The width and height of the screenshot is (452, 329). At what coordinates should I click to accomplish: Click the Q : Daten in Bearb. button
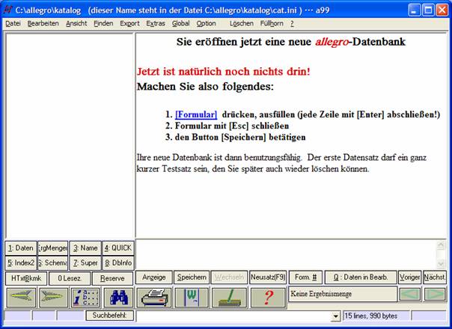(361, 277)
